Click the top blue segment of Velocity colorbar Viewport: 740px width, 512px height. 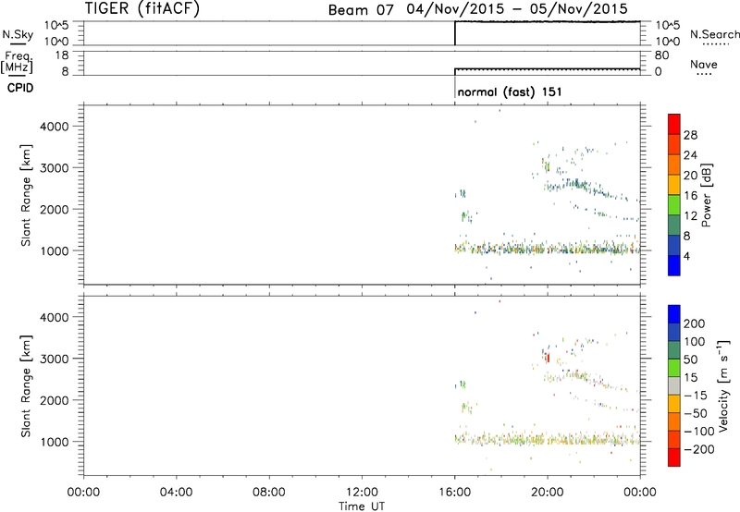pyautogui.click(x=674, y=314)
